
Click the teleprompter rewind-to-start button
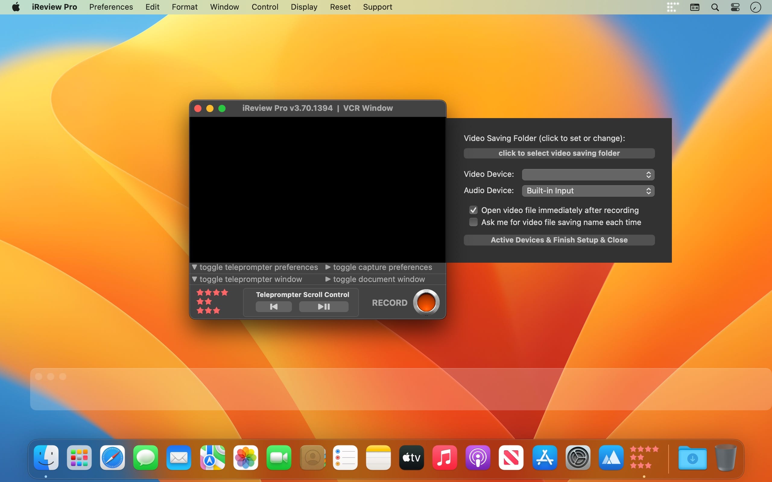(x=274, y=307)
